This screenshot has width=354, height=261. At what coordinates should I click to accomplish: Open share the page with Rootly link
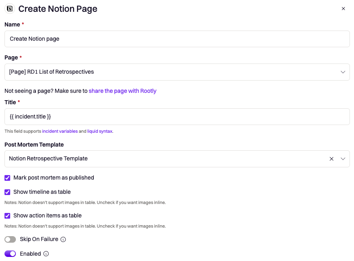click(122, 91)
